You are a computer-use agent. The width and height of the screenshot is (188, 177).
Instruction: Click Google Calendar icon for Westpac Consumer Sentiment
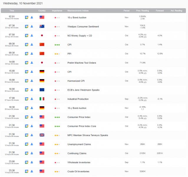27,27
